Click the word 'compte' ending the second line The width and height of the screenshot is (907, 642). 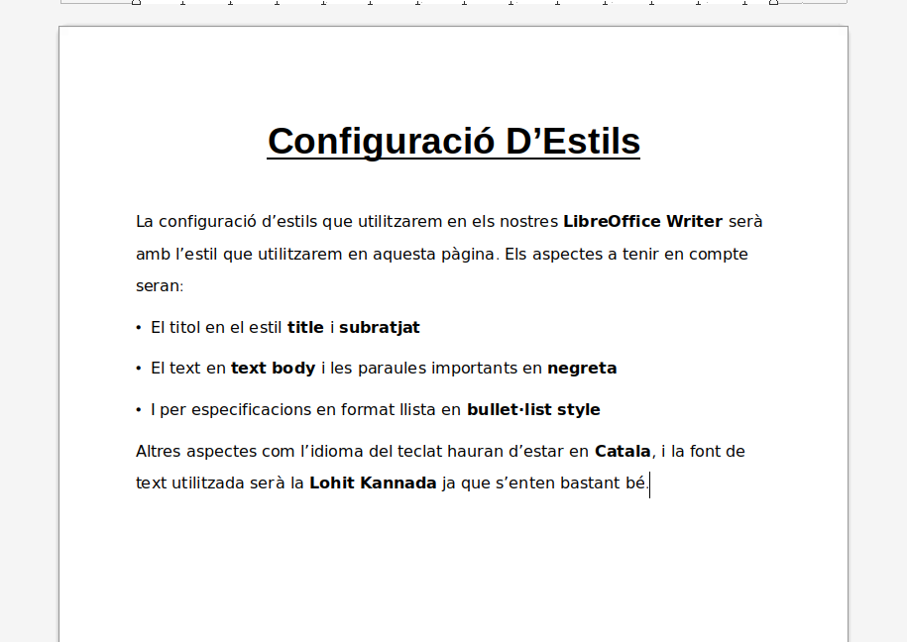click(x=718, y=255)
